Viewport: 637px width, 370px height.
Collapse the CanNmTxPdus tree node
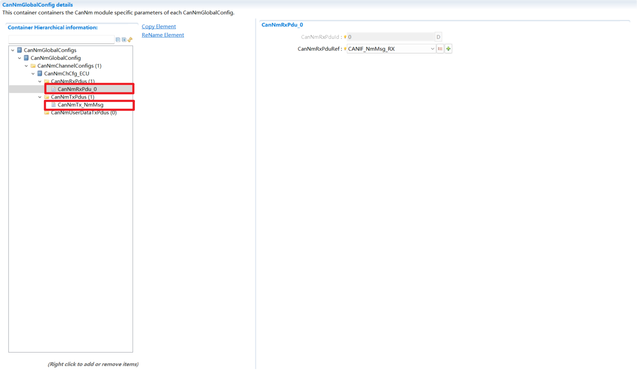40,97
